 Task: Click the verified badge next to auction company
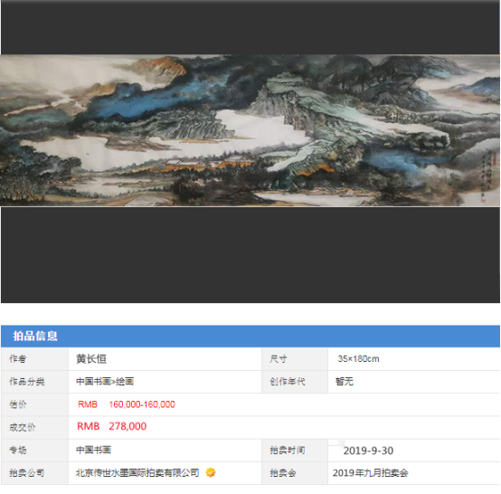point(210,472)
